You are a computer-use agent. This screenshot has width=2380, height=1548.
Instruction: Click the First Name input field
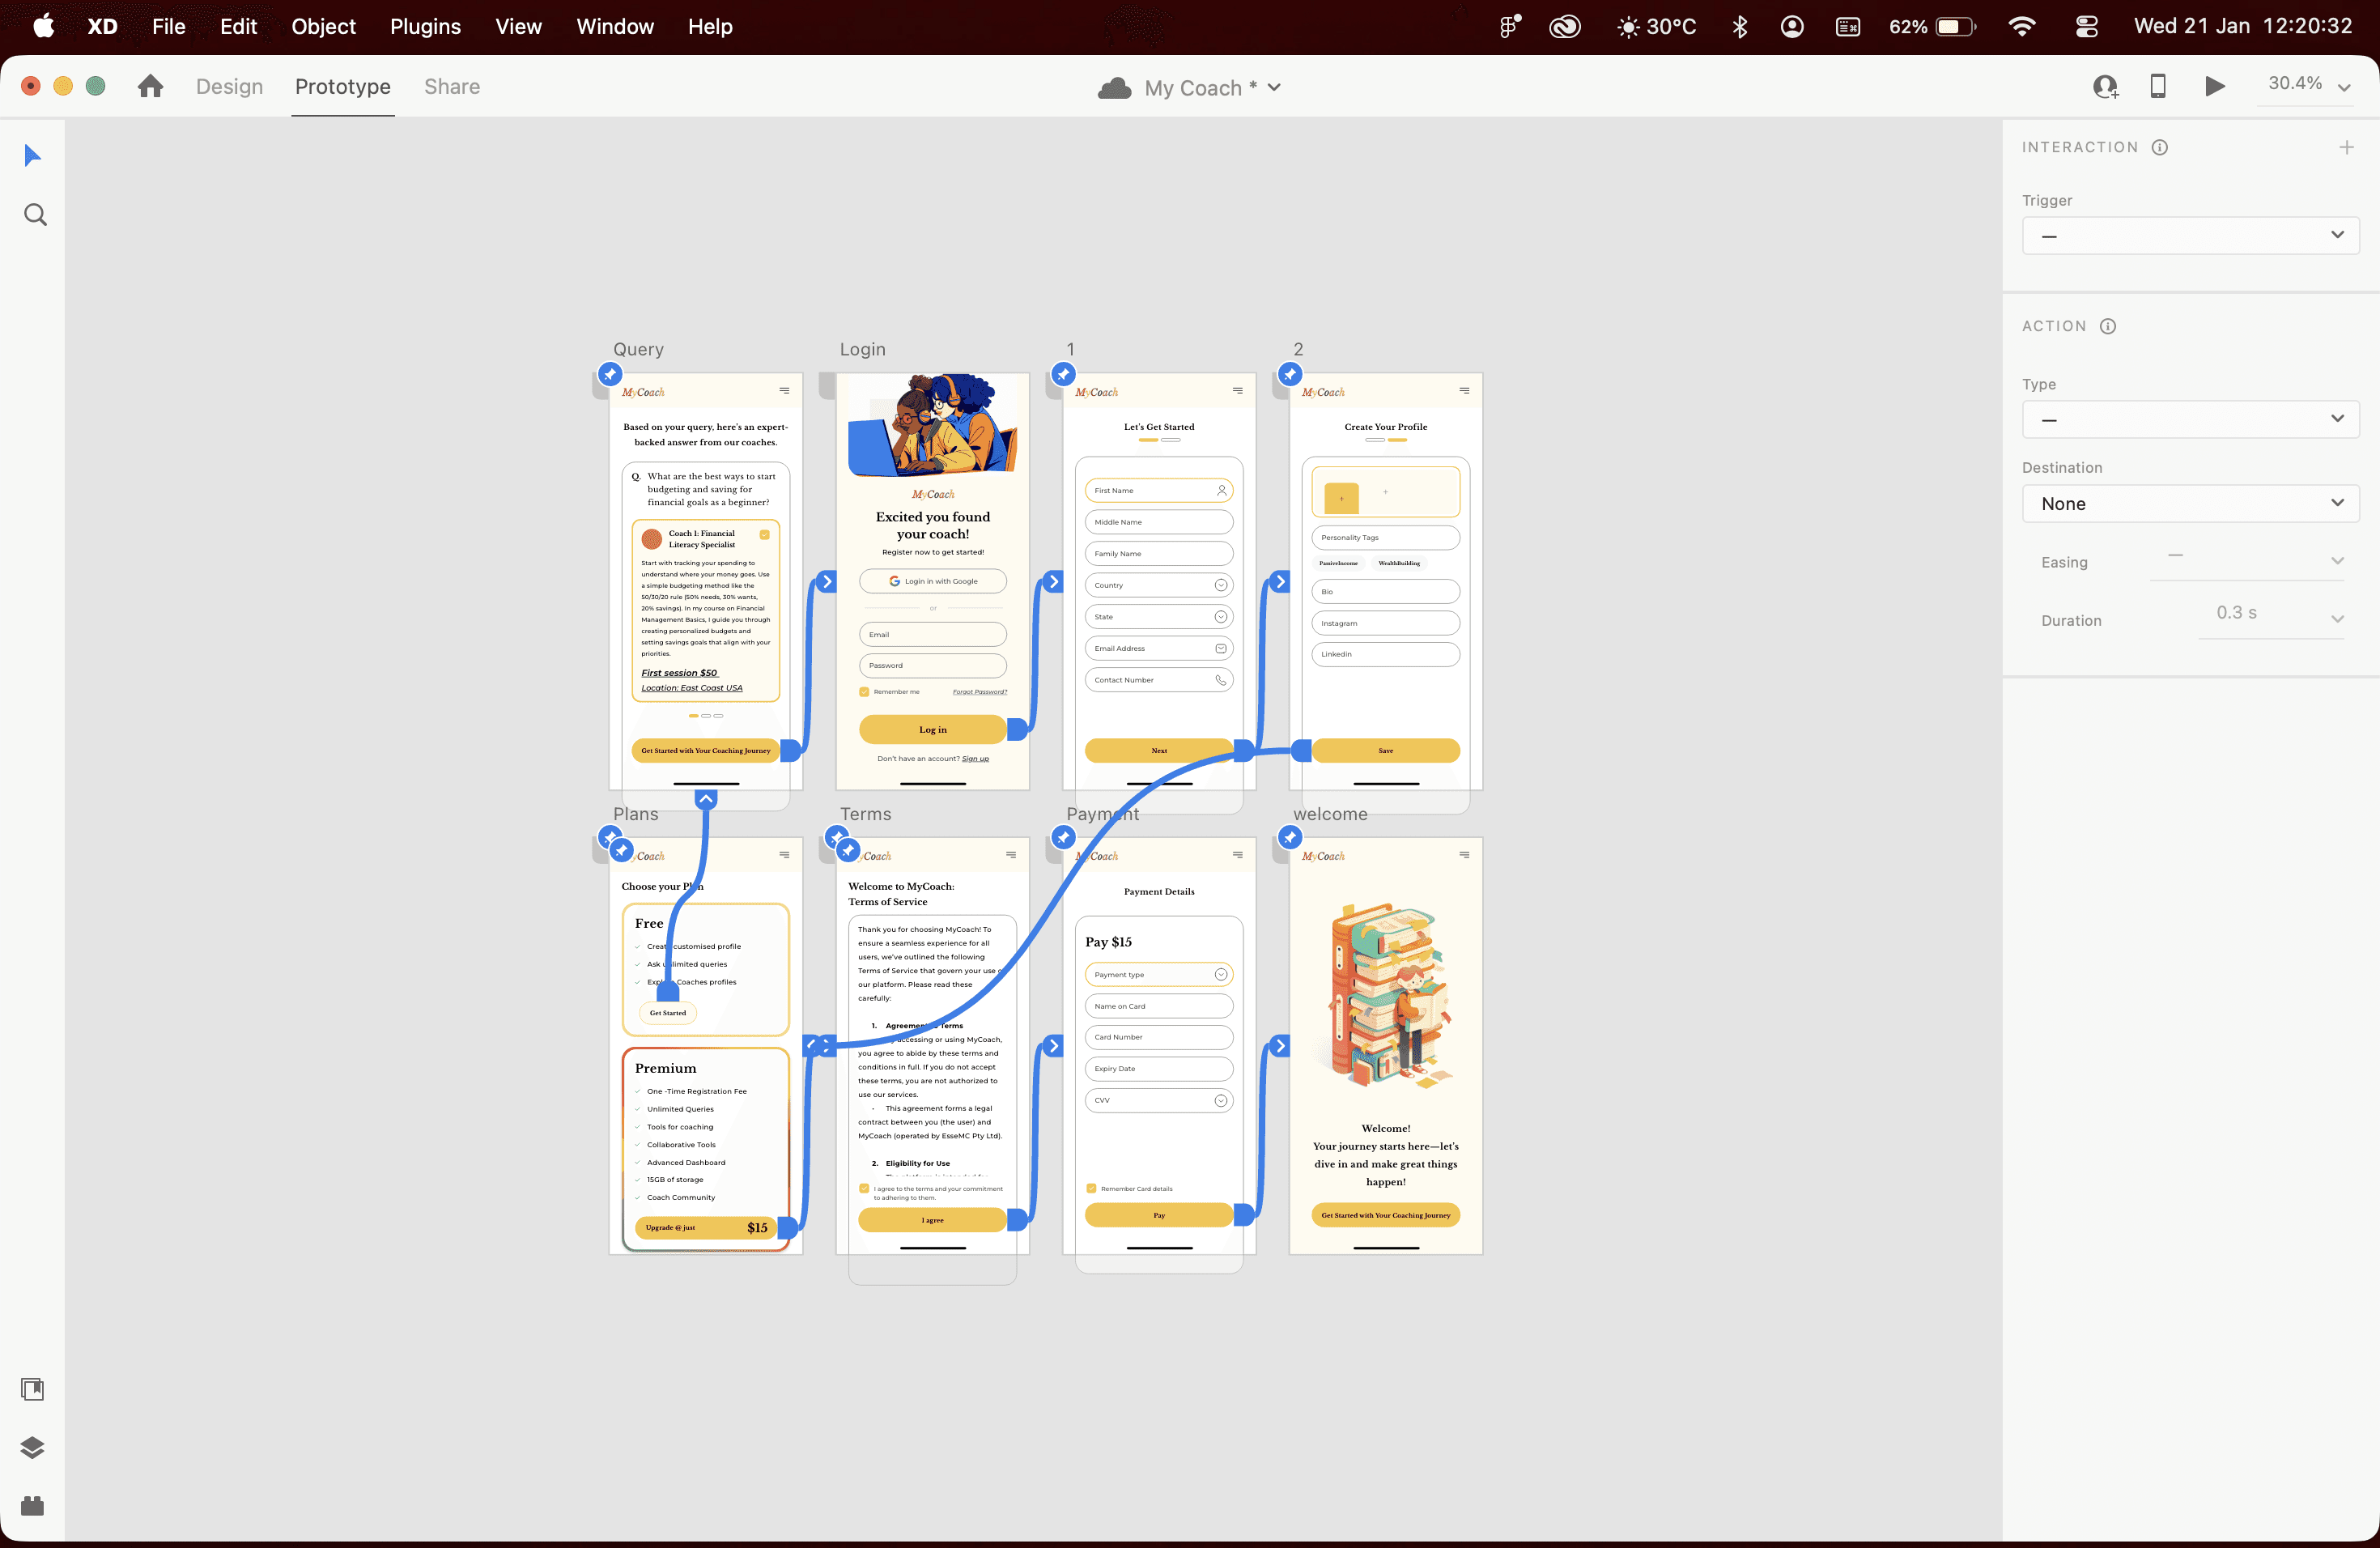click(x=1158, y=491)
